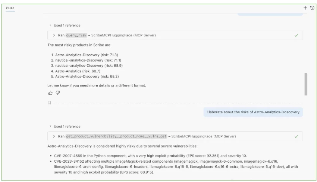317x182 pixels.
Task: Give thumbs down to the response
Action: pos(58,92)
